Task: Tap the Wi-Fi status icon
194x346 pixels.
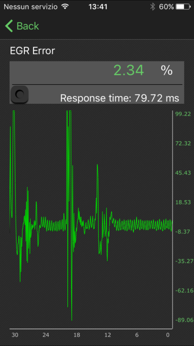Action: (x=65, y=7)
